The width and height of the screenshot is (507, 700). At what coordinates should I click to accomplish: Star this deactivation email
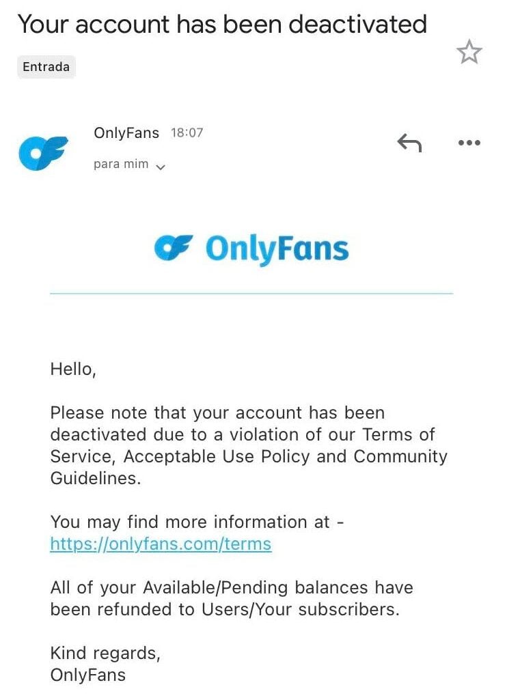click(x=469, y=53)
